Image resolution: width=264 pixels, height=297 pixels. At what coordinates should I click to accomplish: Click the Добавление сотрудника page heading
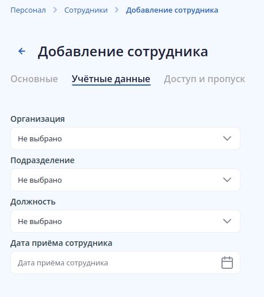tap(123, 52)
